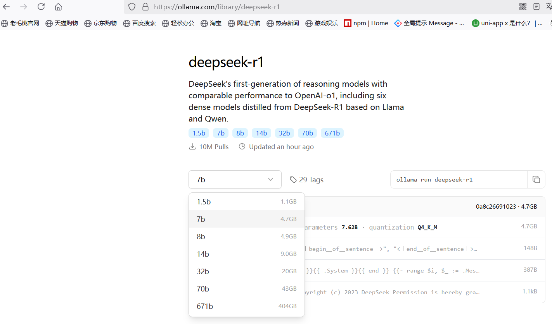
Task: Click the tag icon beside 29 Tags
Action: click(293, 180)
